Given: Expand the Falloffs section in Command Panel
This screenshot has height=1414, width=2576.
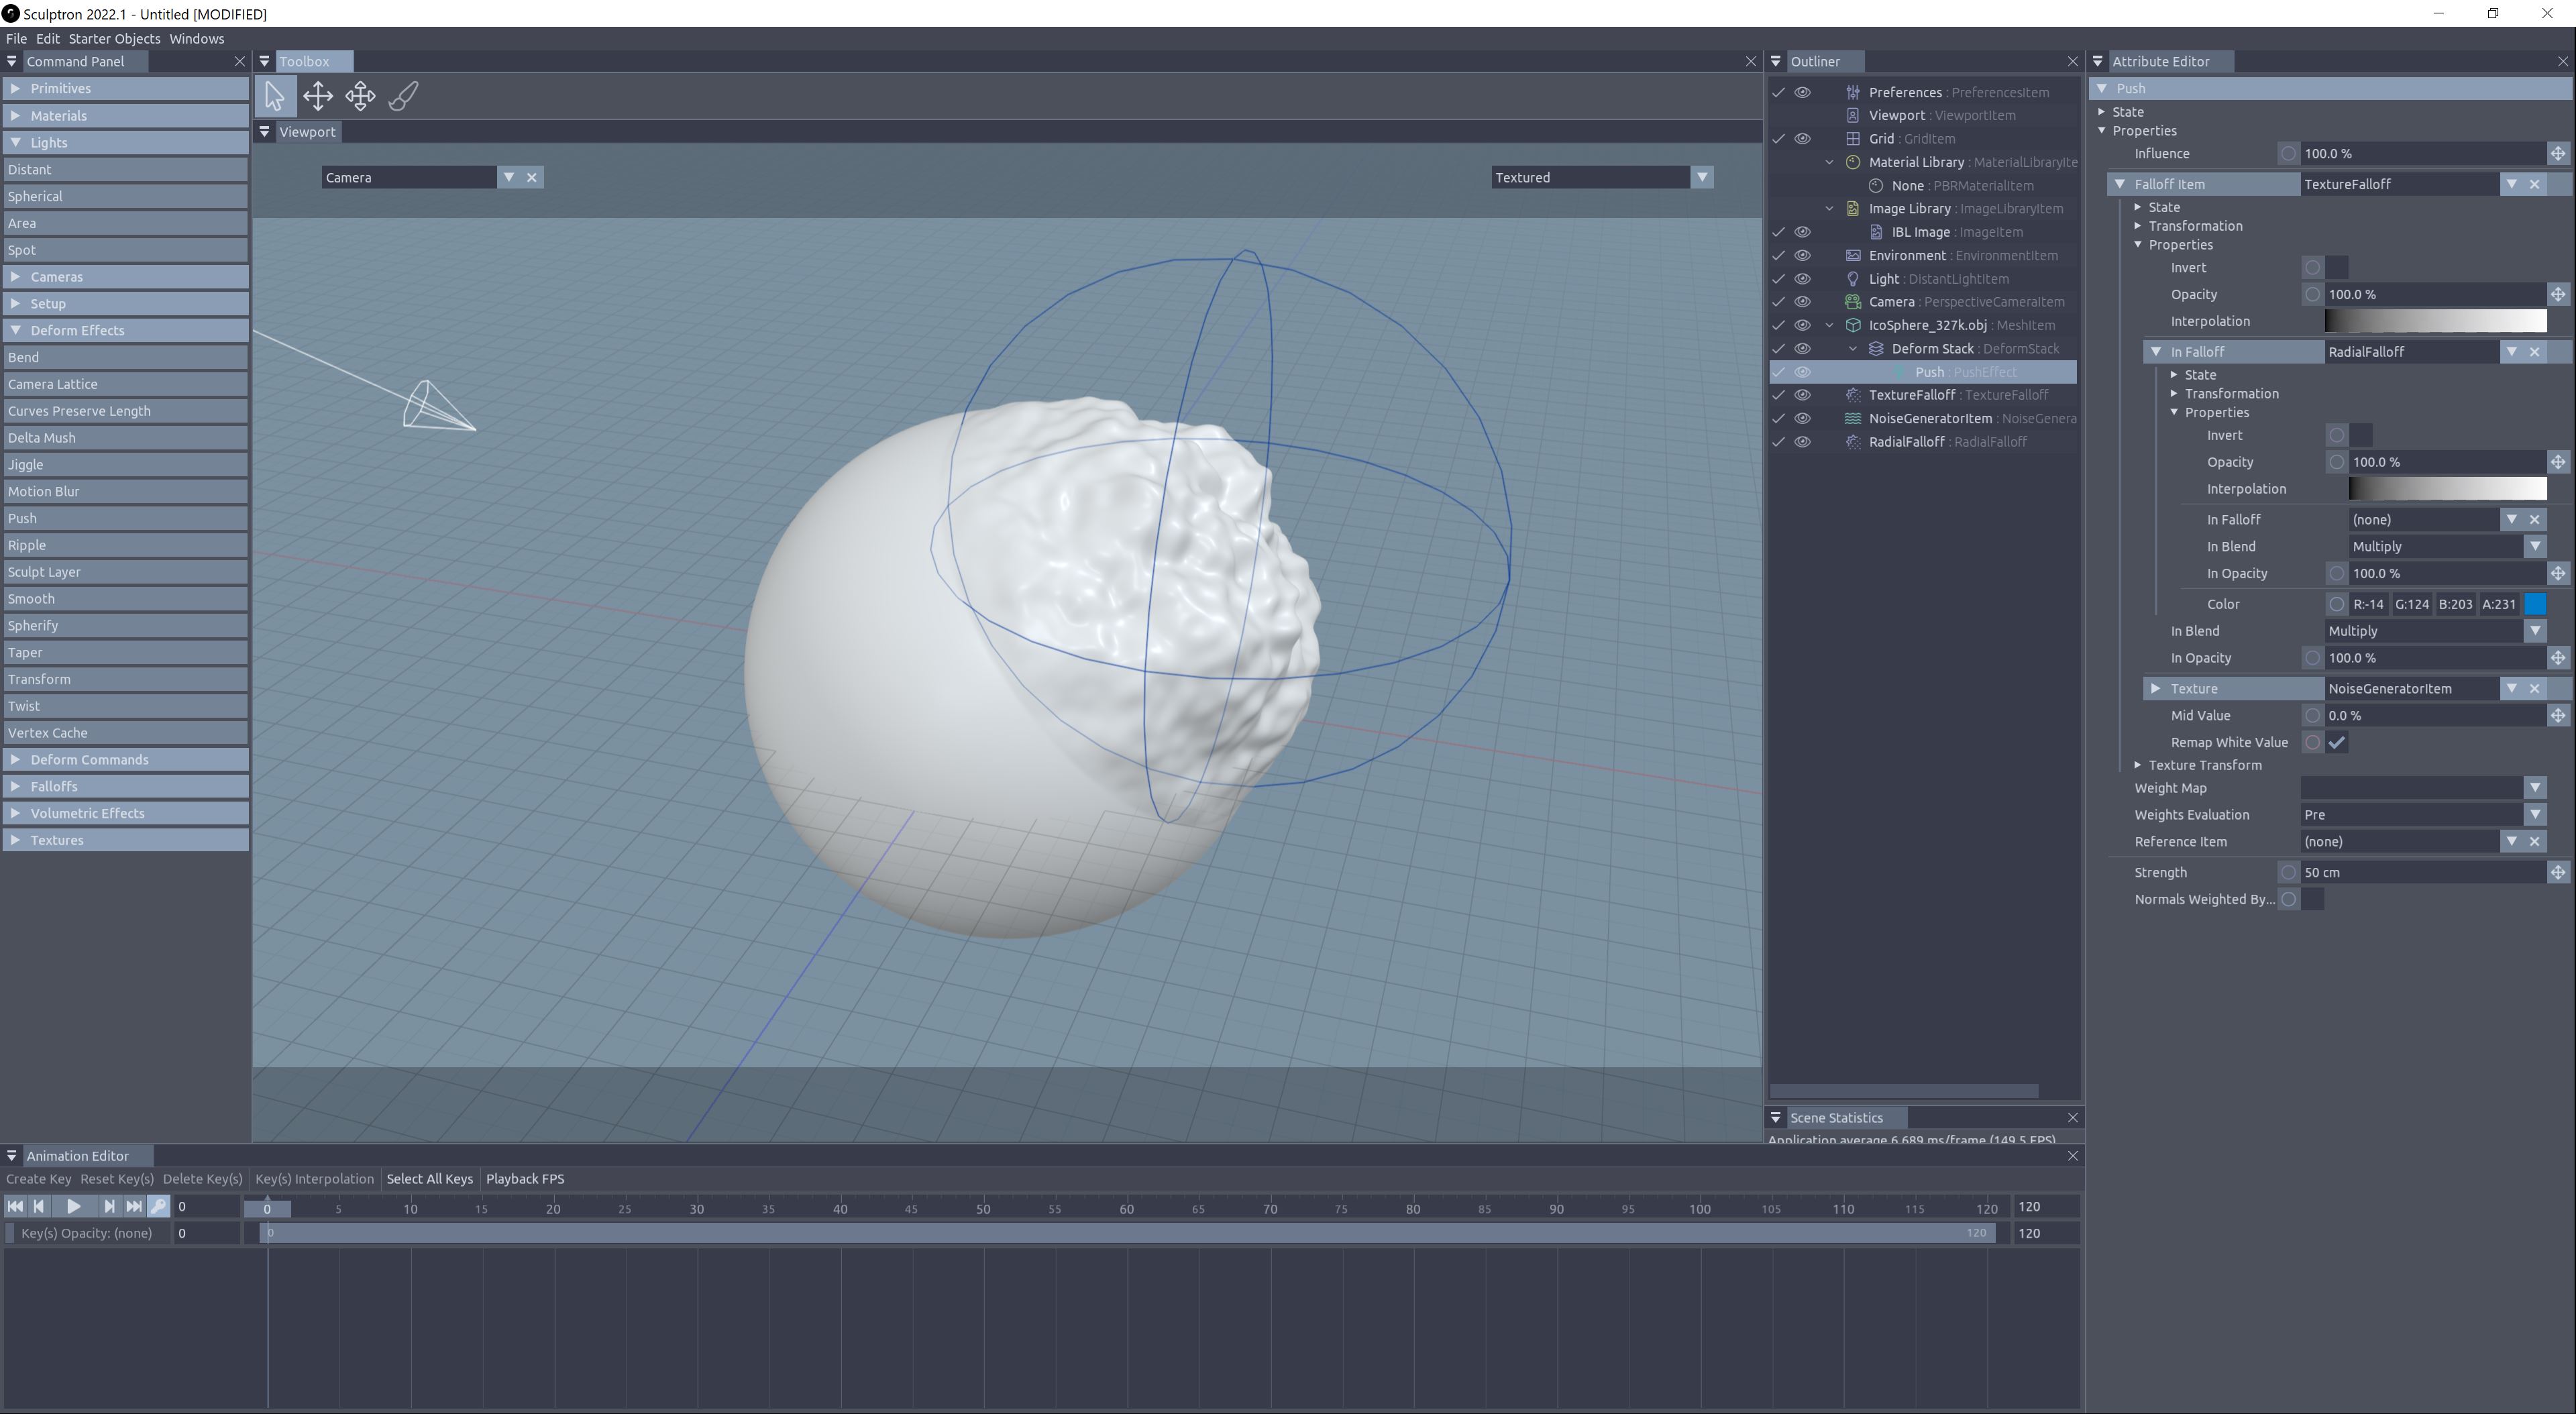Looking at the screenshot, I should (x=54, y=787).
